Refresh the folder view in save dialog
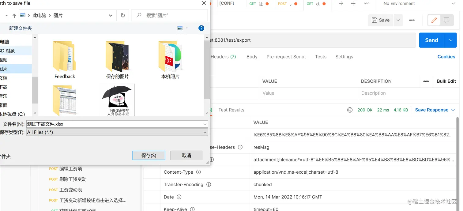The image size is (463, 211). click(x=123, y=15)
